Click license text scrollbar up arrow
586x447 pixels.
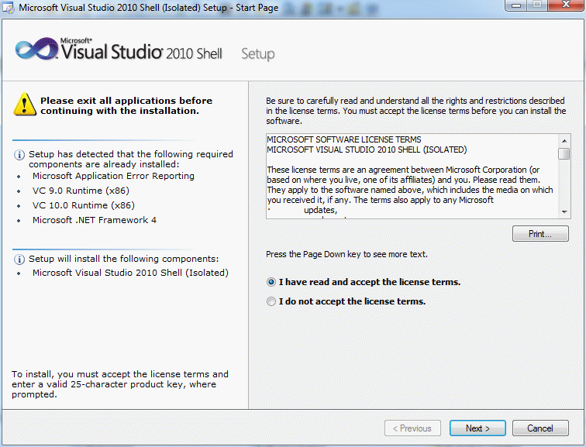(x=564, y=141)
